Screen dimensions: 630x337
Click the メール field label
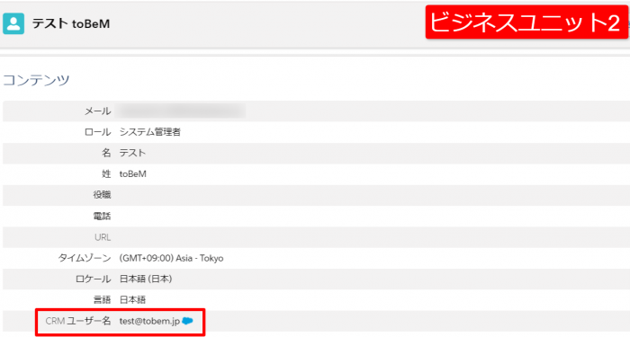tap(97, 111)
